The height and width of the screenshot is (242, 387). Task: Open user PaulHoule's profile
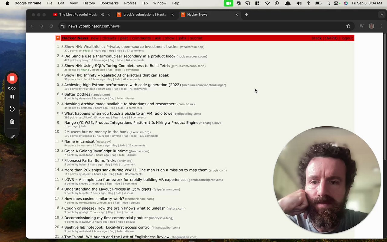pos(89,89)
